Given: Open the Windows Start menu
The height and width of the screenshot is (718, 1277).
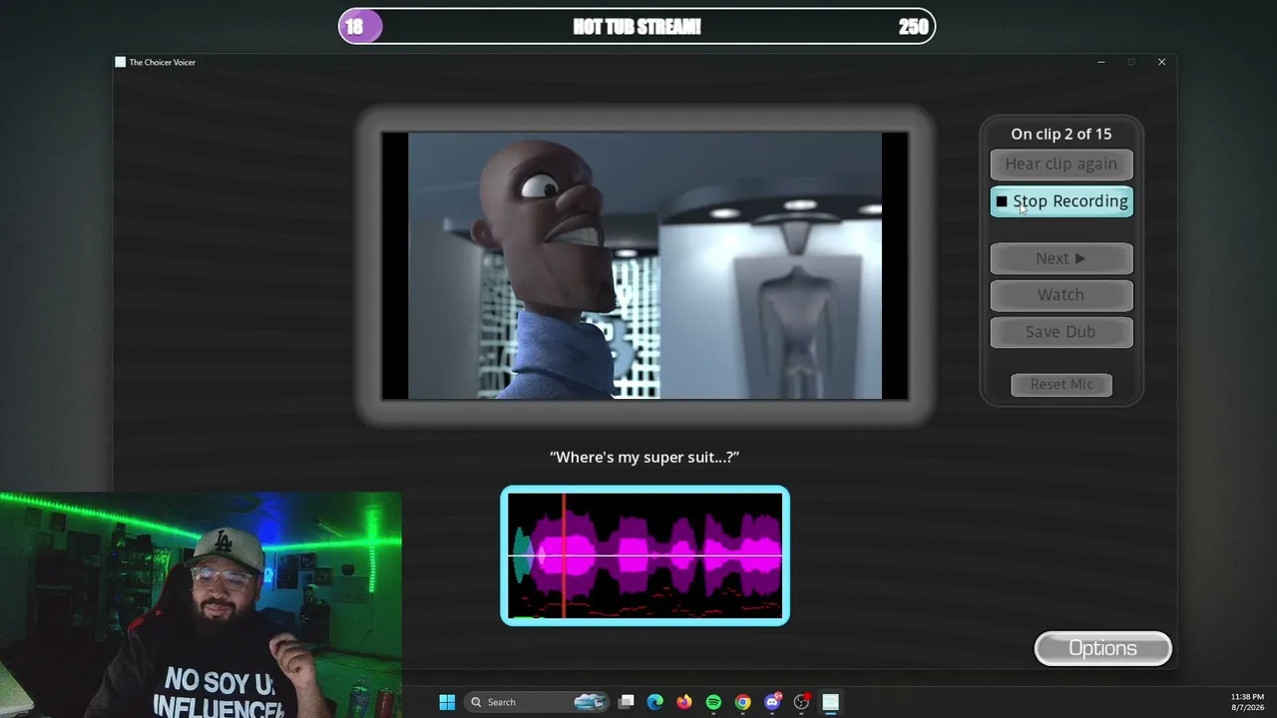Looking at the screenshot, I should point(447,702).
